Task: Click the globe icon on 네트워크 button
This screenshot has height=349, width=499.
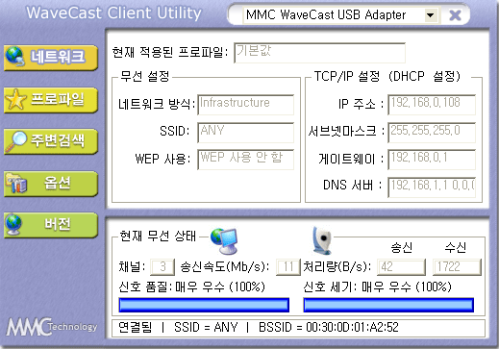Action: click(x=14, y=56)
